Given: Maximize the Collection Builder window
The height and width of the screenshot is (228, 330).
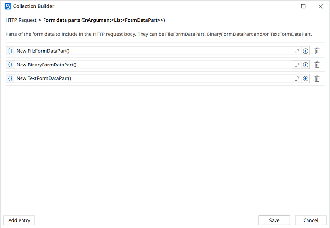Looking at the screenshot, I should (303, 6).
